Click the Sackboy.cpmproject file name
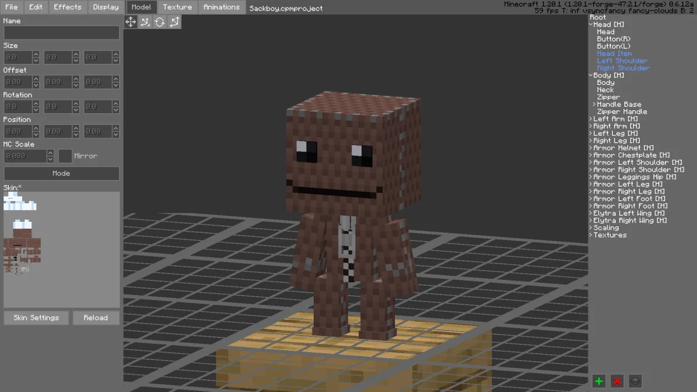697x392 pixels. 286,8
